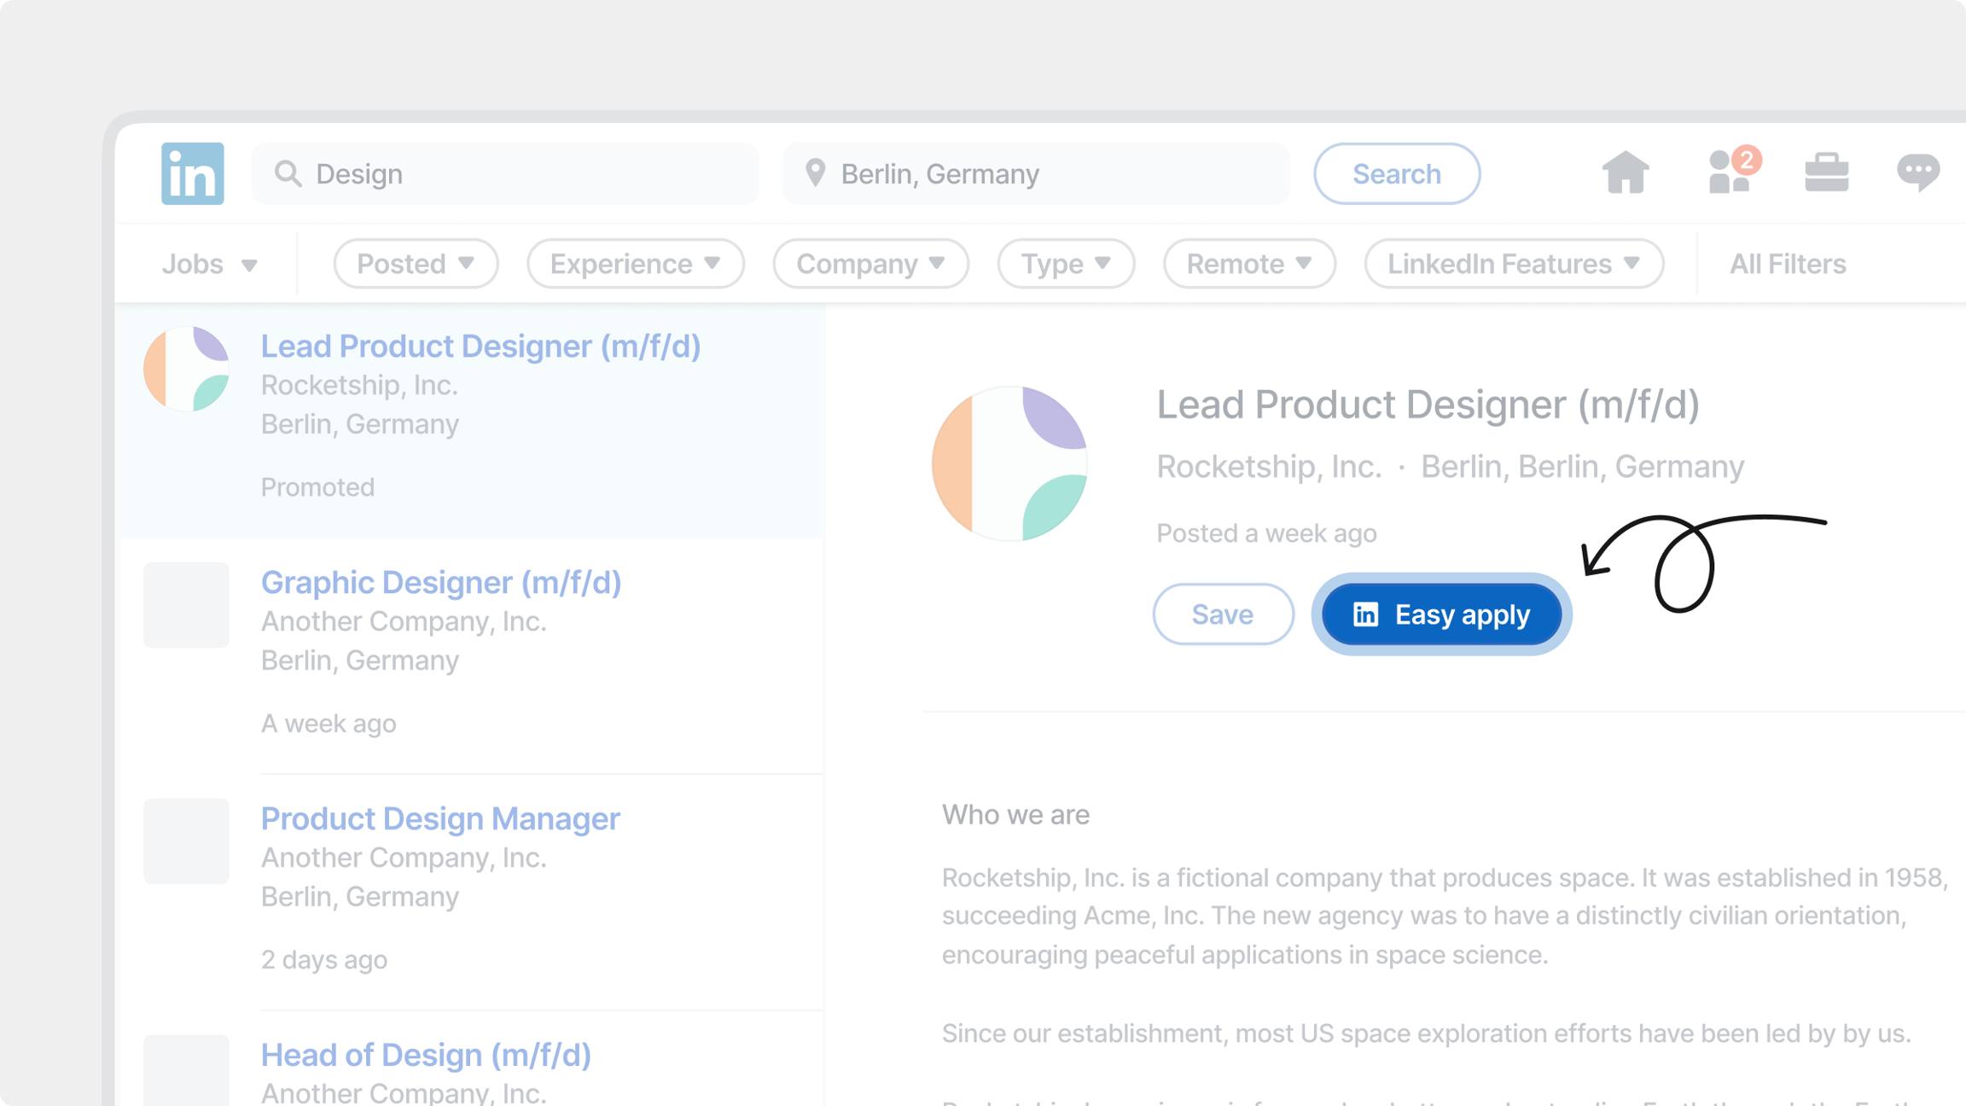Open the Messaging speech bubble icon

pyautogui.click(x=1917, y=173)
